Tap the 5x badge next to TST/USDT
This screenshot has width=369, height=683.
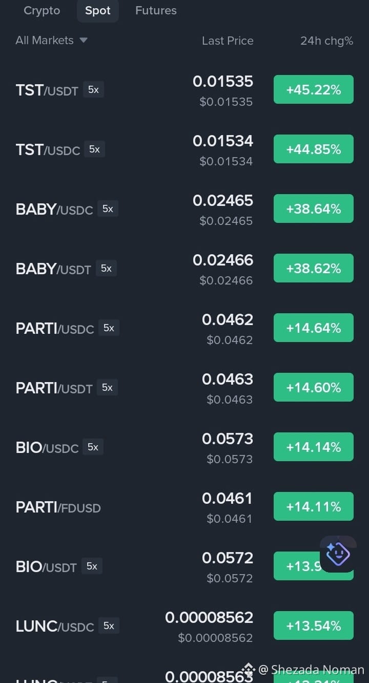pos(93,89)
